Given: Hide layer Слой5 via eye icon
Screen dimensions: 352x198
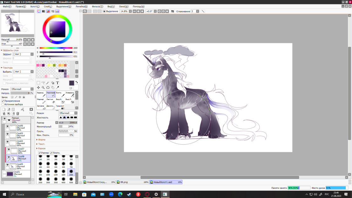Looking at the screenshot, I should (x=8, y=165).
